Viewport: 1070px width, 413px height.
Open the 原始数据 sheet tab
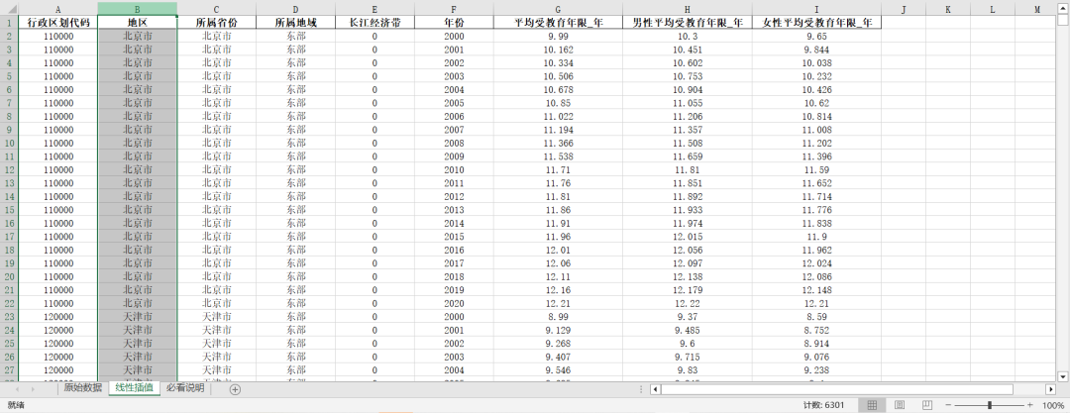[82, 388]
